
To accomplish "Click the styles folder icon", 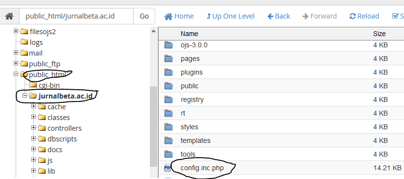I will [x=168, y=127].
